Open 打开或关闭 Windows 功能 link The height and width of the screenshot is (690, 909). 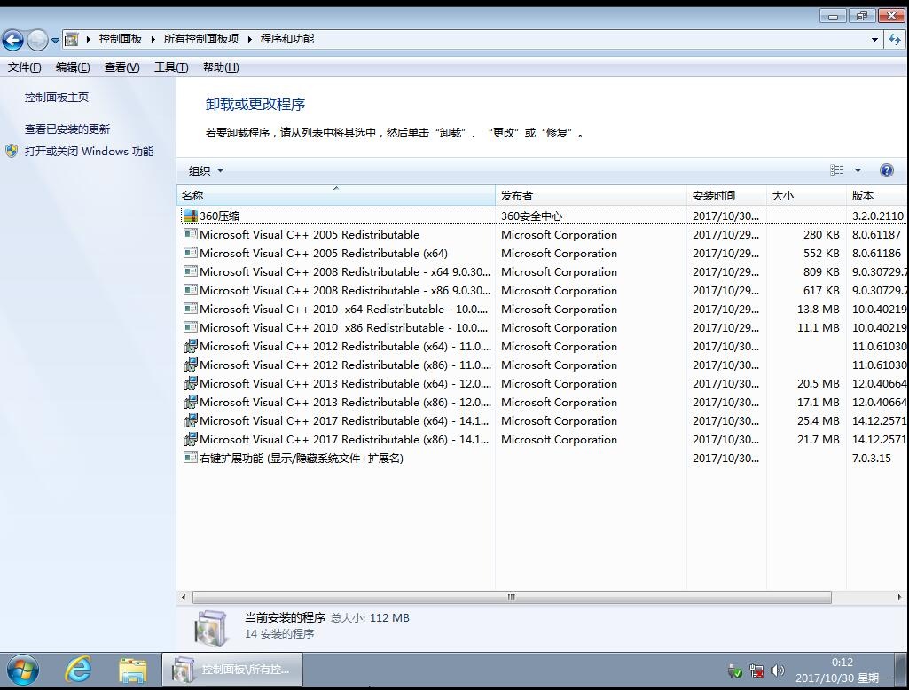point(89,152)
